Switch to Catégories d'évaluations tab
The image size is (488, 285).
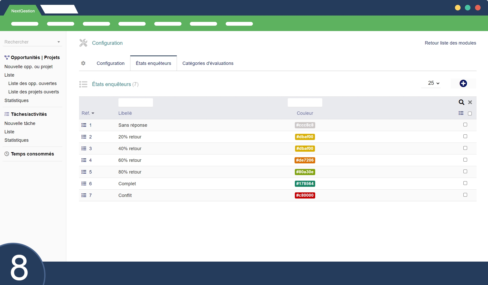click(x=208, y=63)
